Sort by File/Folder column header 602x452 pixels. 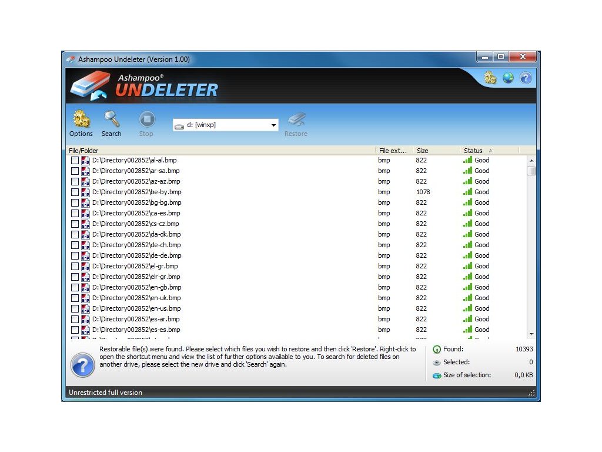click(x=221, y=151)
